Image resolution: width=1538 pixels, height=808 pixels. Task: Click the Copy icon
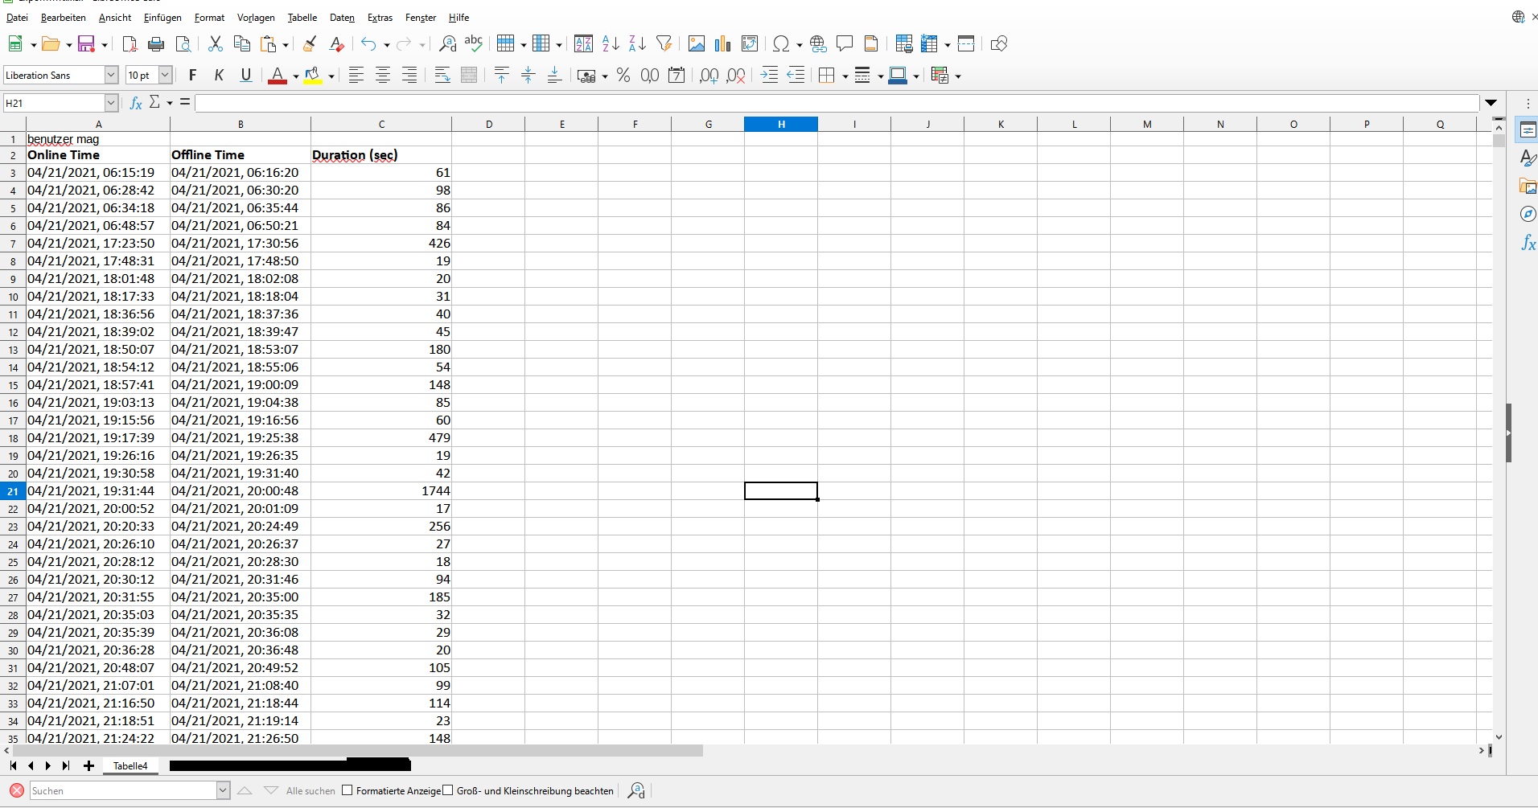pyautogui.click(x=241, y=44)
